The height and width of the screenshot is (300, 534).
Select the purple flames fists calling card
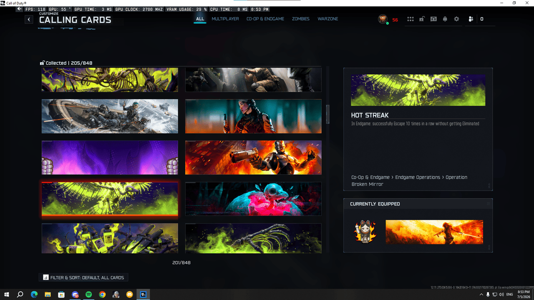click(110, 157)
